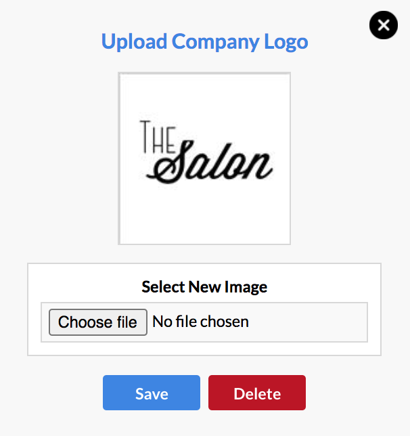Click the word "Logo" in the title

pyautogui.click(x=286, y=42)
